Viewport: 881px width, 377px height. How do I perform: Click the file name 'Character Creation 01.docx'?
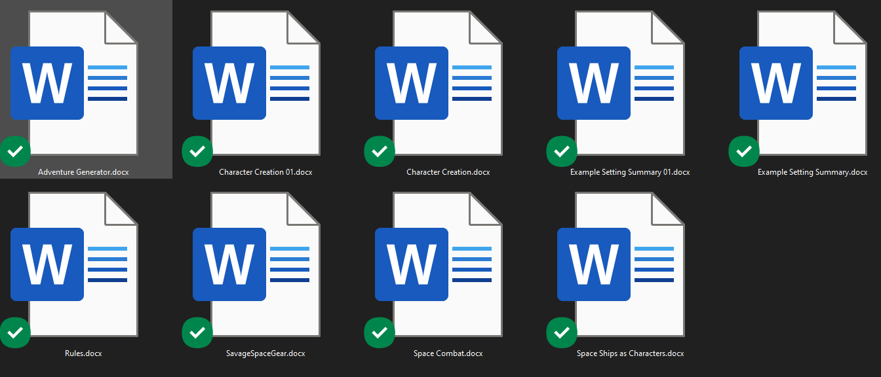point(265,172)
